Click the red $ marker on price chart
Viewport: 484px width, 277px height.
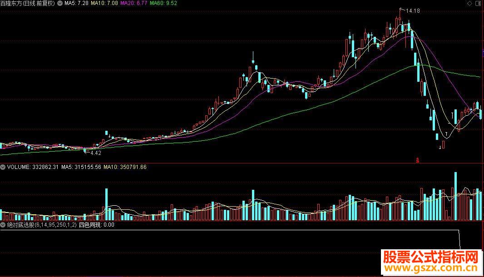[x=418, y=160]
